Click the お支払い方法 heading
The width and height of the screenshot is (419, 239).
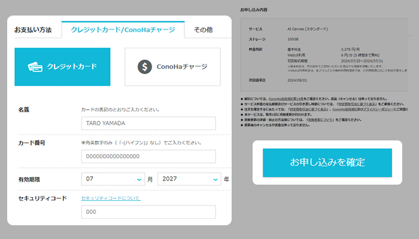pos(33,30)
